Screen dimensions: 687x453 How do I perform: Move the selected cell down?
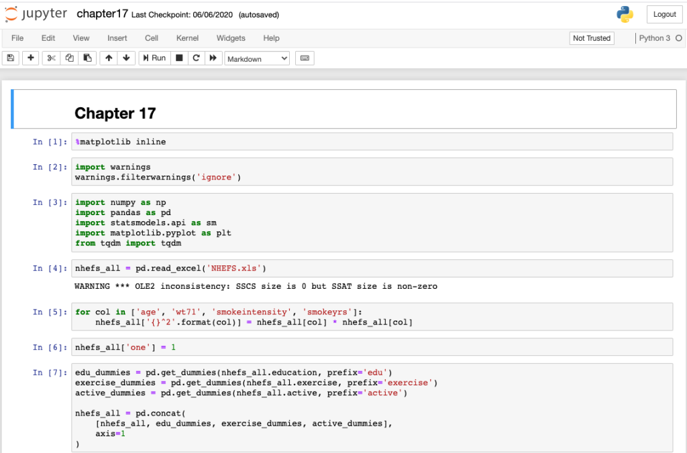tap(127, 58)
